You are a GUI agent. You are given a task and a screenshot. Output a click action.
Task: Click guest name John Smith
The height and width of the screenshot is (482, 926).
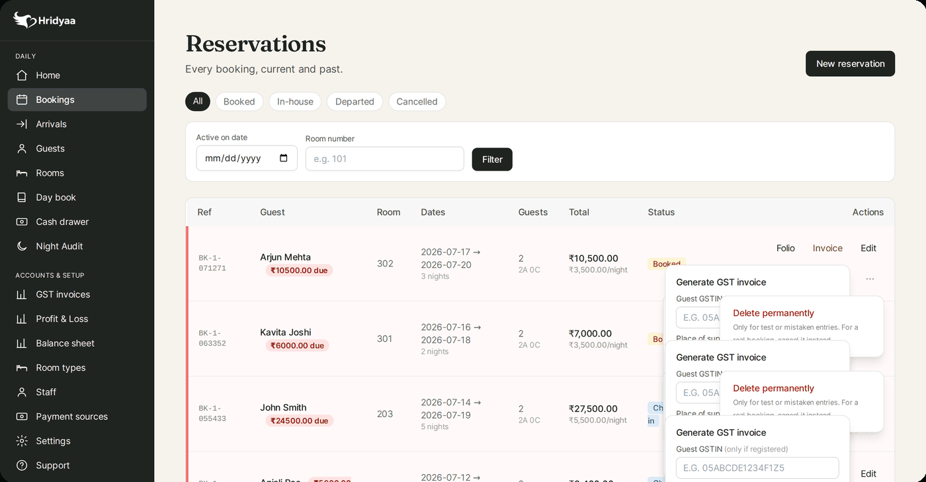pyautogui.click(x=283, y=408)
